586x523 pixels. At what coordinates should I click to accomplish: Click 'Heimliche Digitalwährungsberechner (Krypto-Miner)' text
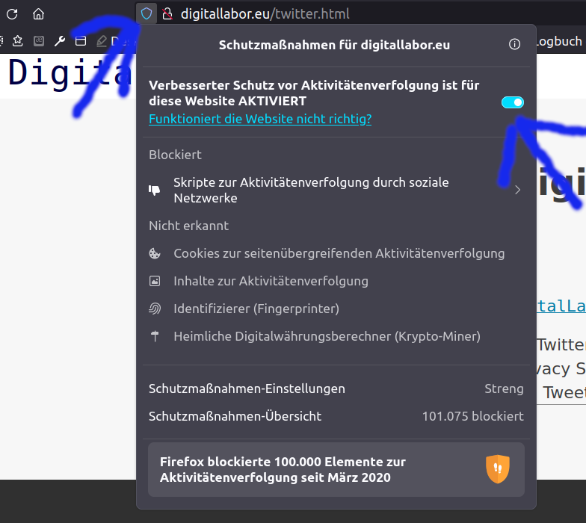tap(327, 336)
